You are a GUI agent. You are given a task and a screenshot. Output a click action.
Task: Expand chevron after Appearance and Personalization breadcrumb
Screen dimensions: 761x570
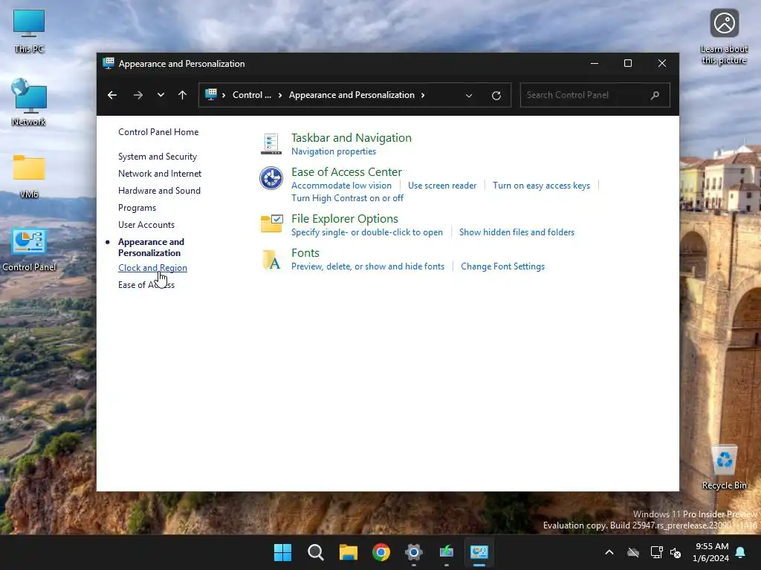point(423,95)
